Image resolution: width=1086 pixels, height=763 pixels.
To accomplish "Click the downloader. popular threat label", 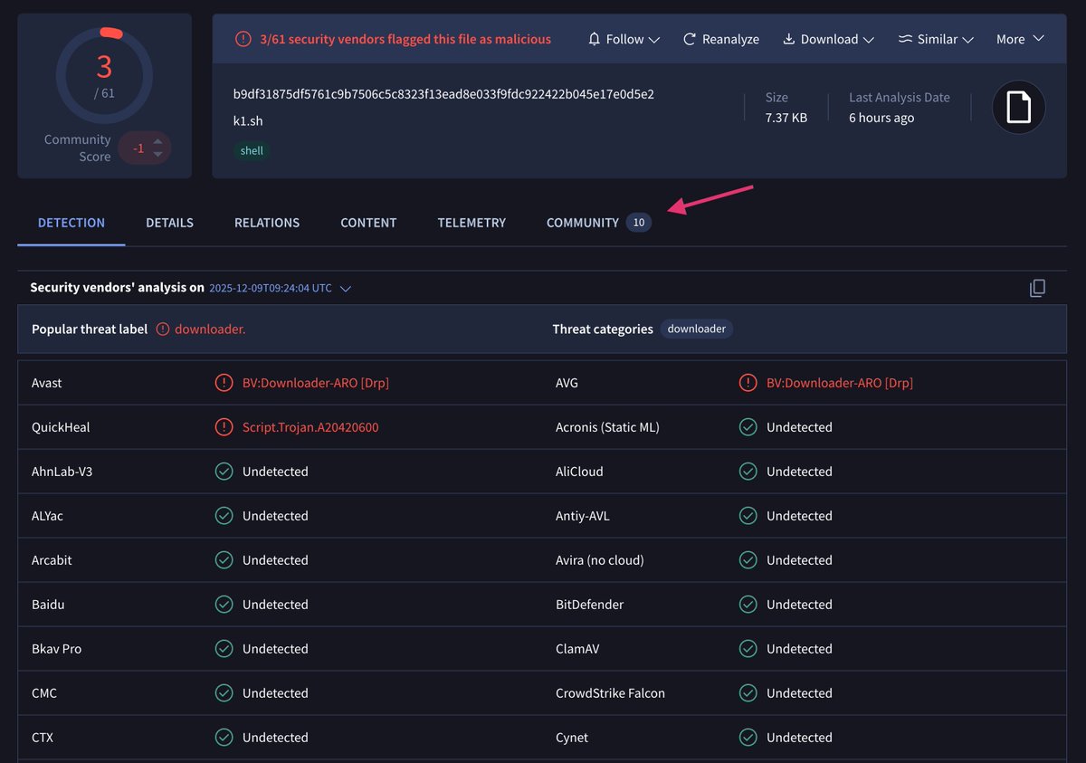I will [x=210, y=329].
